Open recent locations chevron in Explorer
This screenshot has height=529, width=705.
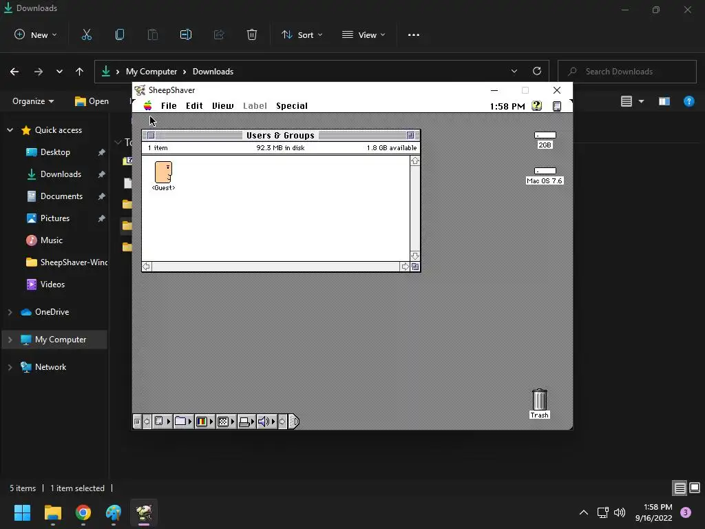[x=59, y=72]
